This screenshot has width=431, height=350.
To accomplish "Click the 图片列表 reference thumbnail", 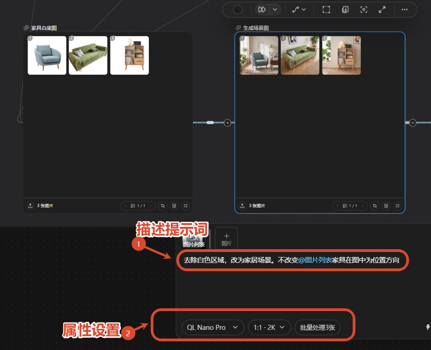I will pyautogui.click(x=194, y=240).
